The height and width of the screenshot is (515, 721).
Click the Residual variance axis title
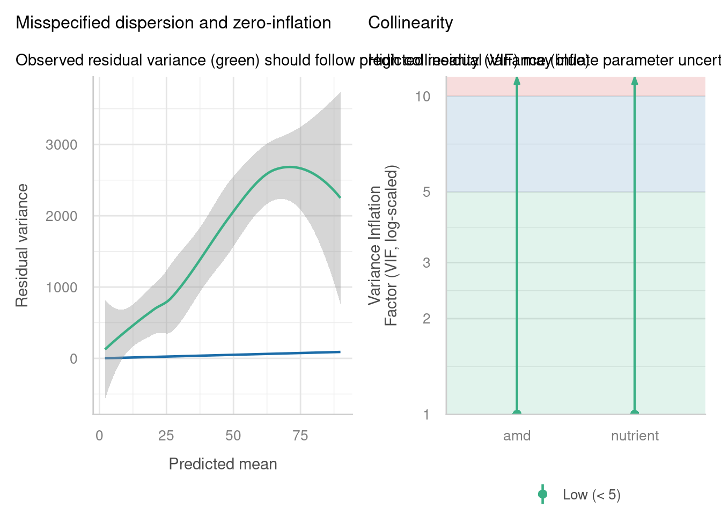pyautogui.click(x=22, y=245)
